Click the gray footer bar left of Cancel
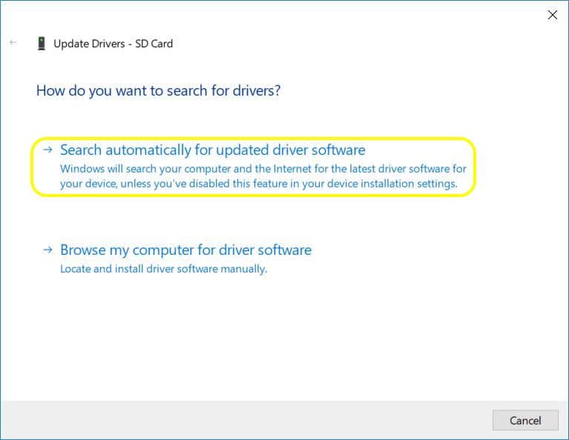 (245, 419)
